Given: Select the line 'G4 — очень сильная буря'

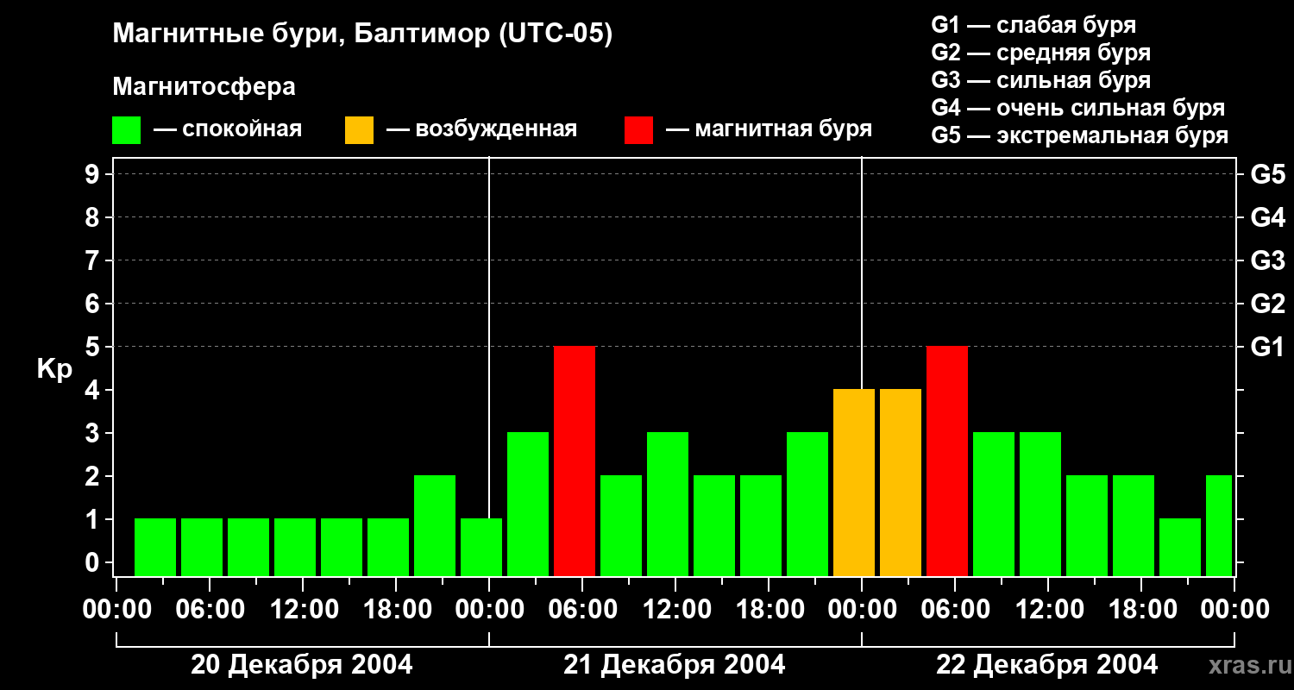Looking at the screenshot, I should 1077,108.
